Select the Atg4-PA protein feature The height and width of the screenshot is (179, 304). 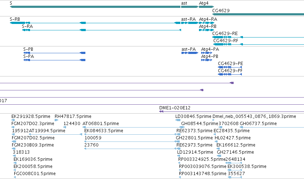point(207,53)
